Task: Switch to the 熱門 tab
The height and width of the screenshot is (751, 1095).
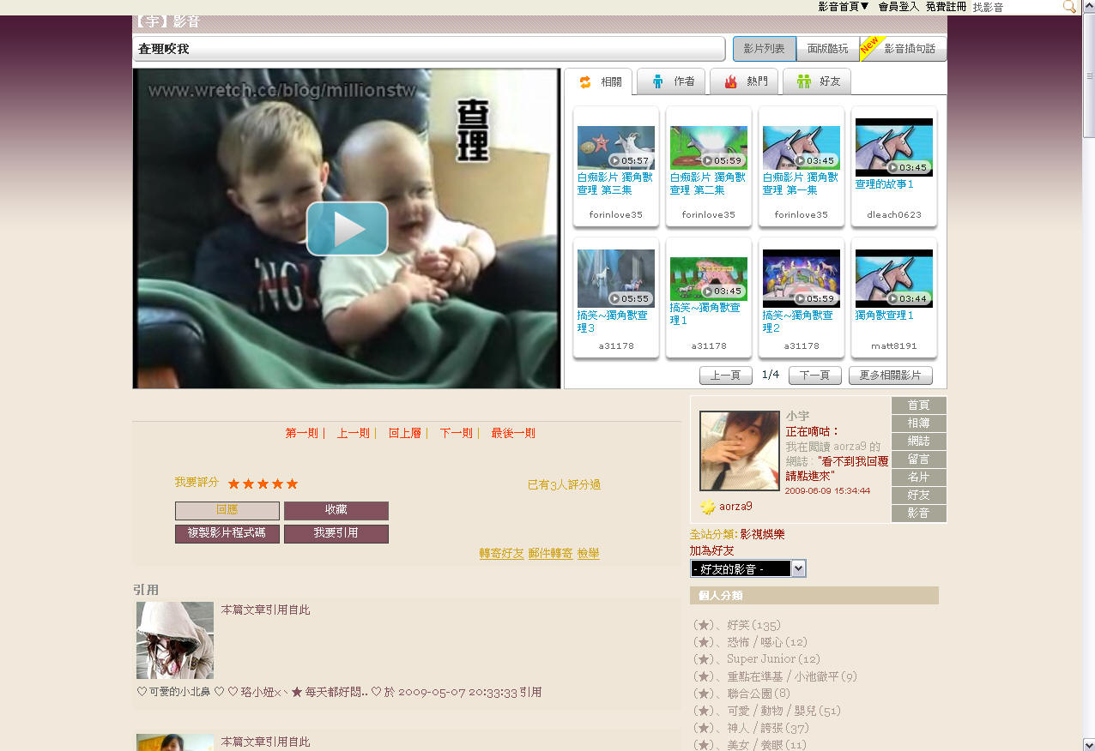Action: (744, 81)
